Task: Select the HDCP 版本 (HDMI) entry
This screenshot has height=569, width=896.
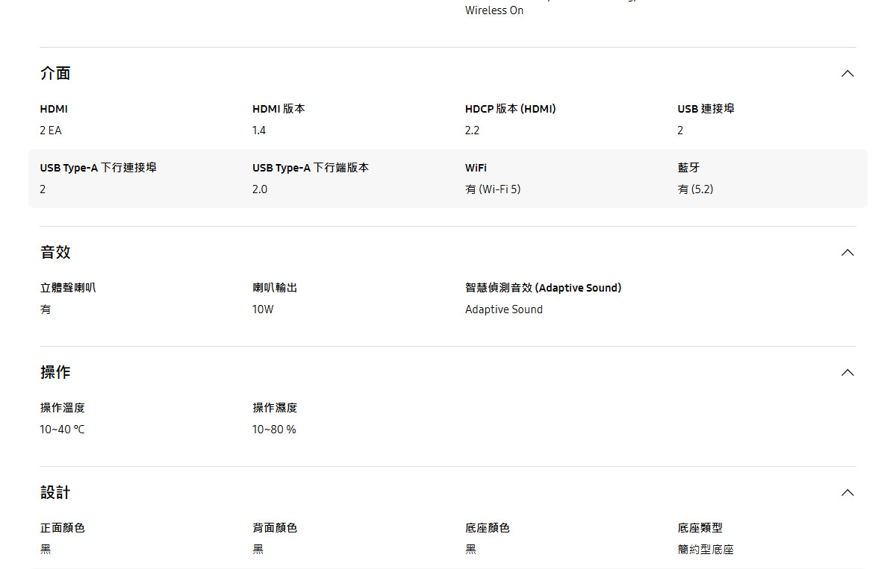Action: (x=511, y=109)
